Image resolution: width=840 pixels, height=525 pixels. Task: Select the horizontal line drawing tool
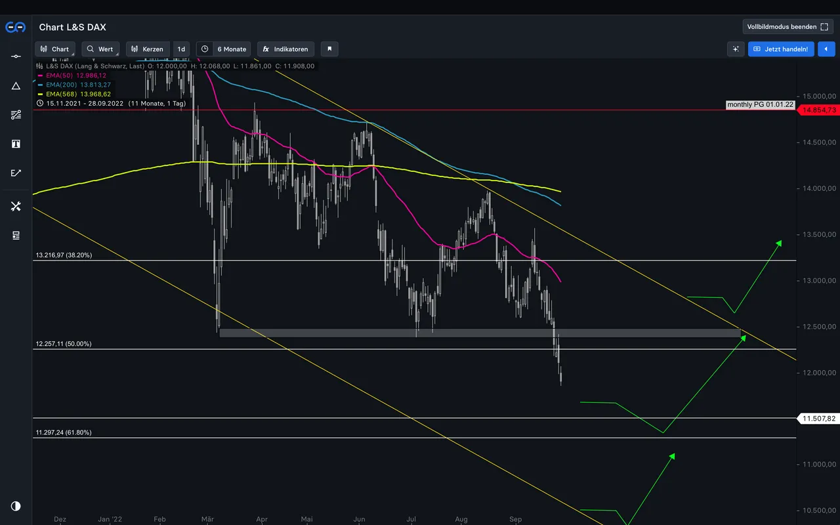pyautogui.click(x=16, y=56)
